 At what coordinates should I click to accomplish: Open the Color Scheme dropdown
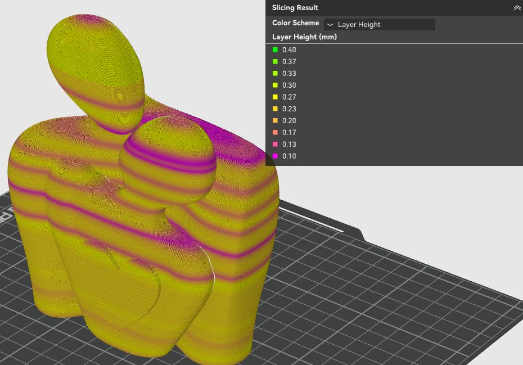tap(379, 24)
